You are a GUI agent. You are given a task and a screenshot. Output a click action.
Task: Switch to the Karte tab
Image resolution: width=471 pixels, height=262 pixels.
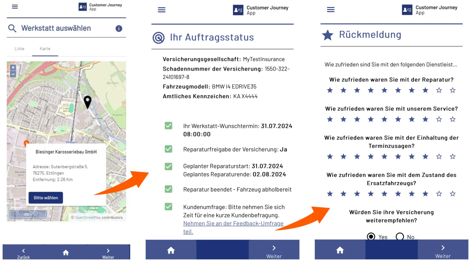[x=45, y=49]
